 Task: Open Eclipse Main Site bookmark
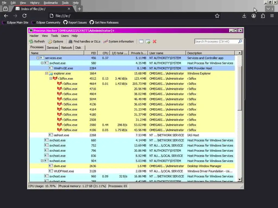pyautogui.click(x=15, y=22)
